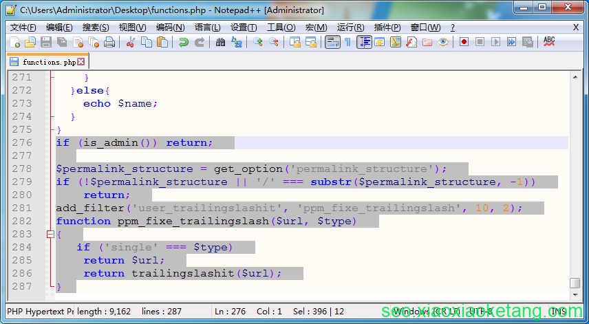The width and height of the screenshot is (589, 324).
Task: Click the Save toolbar icon
Action: pyautogui.click(x=46, y=42)
